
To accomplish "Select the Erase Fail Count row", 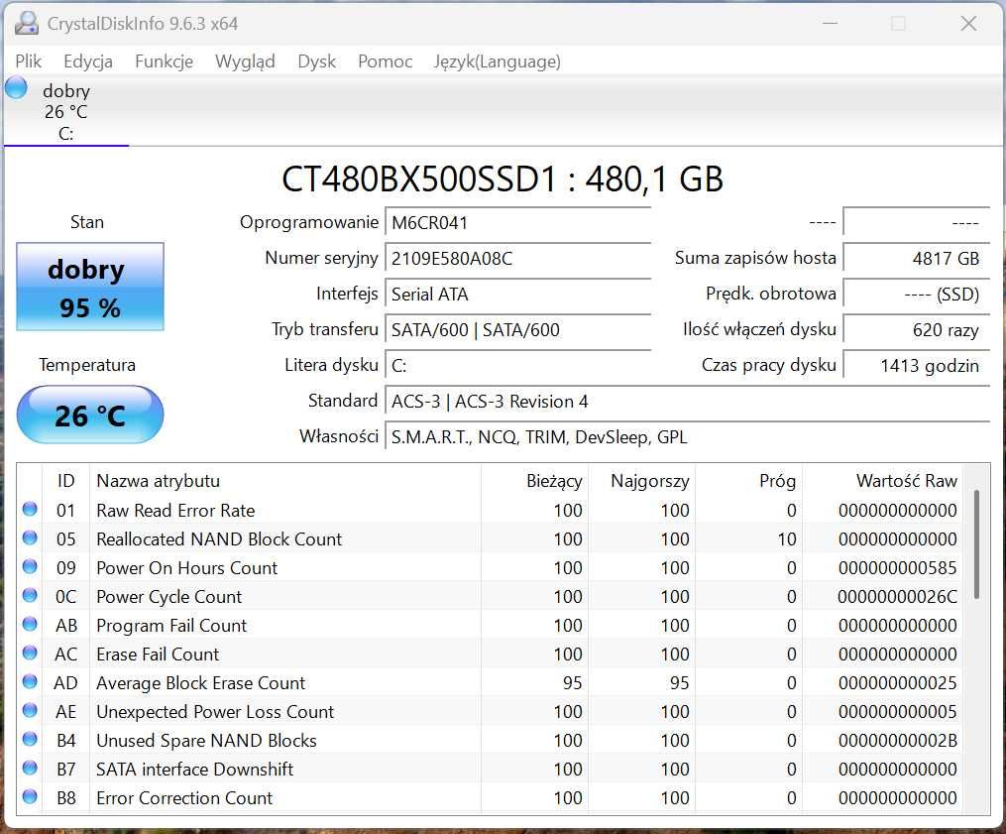I will [x=491, y=655].
